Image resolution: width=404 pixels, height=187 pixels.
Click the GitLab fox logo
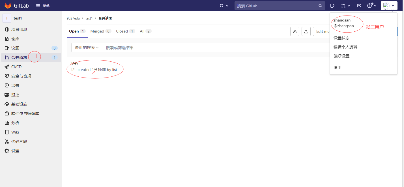pos(8,6)
